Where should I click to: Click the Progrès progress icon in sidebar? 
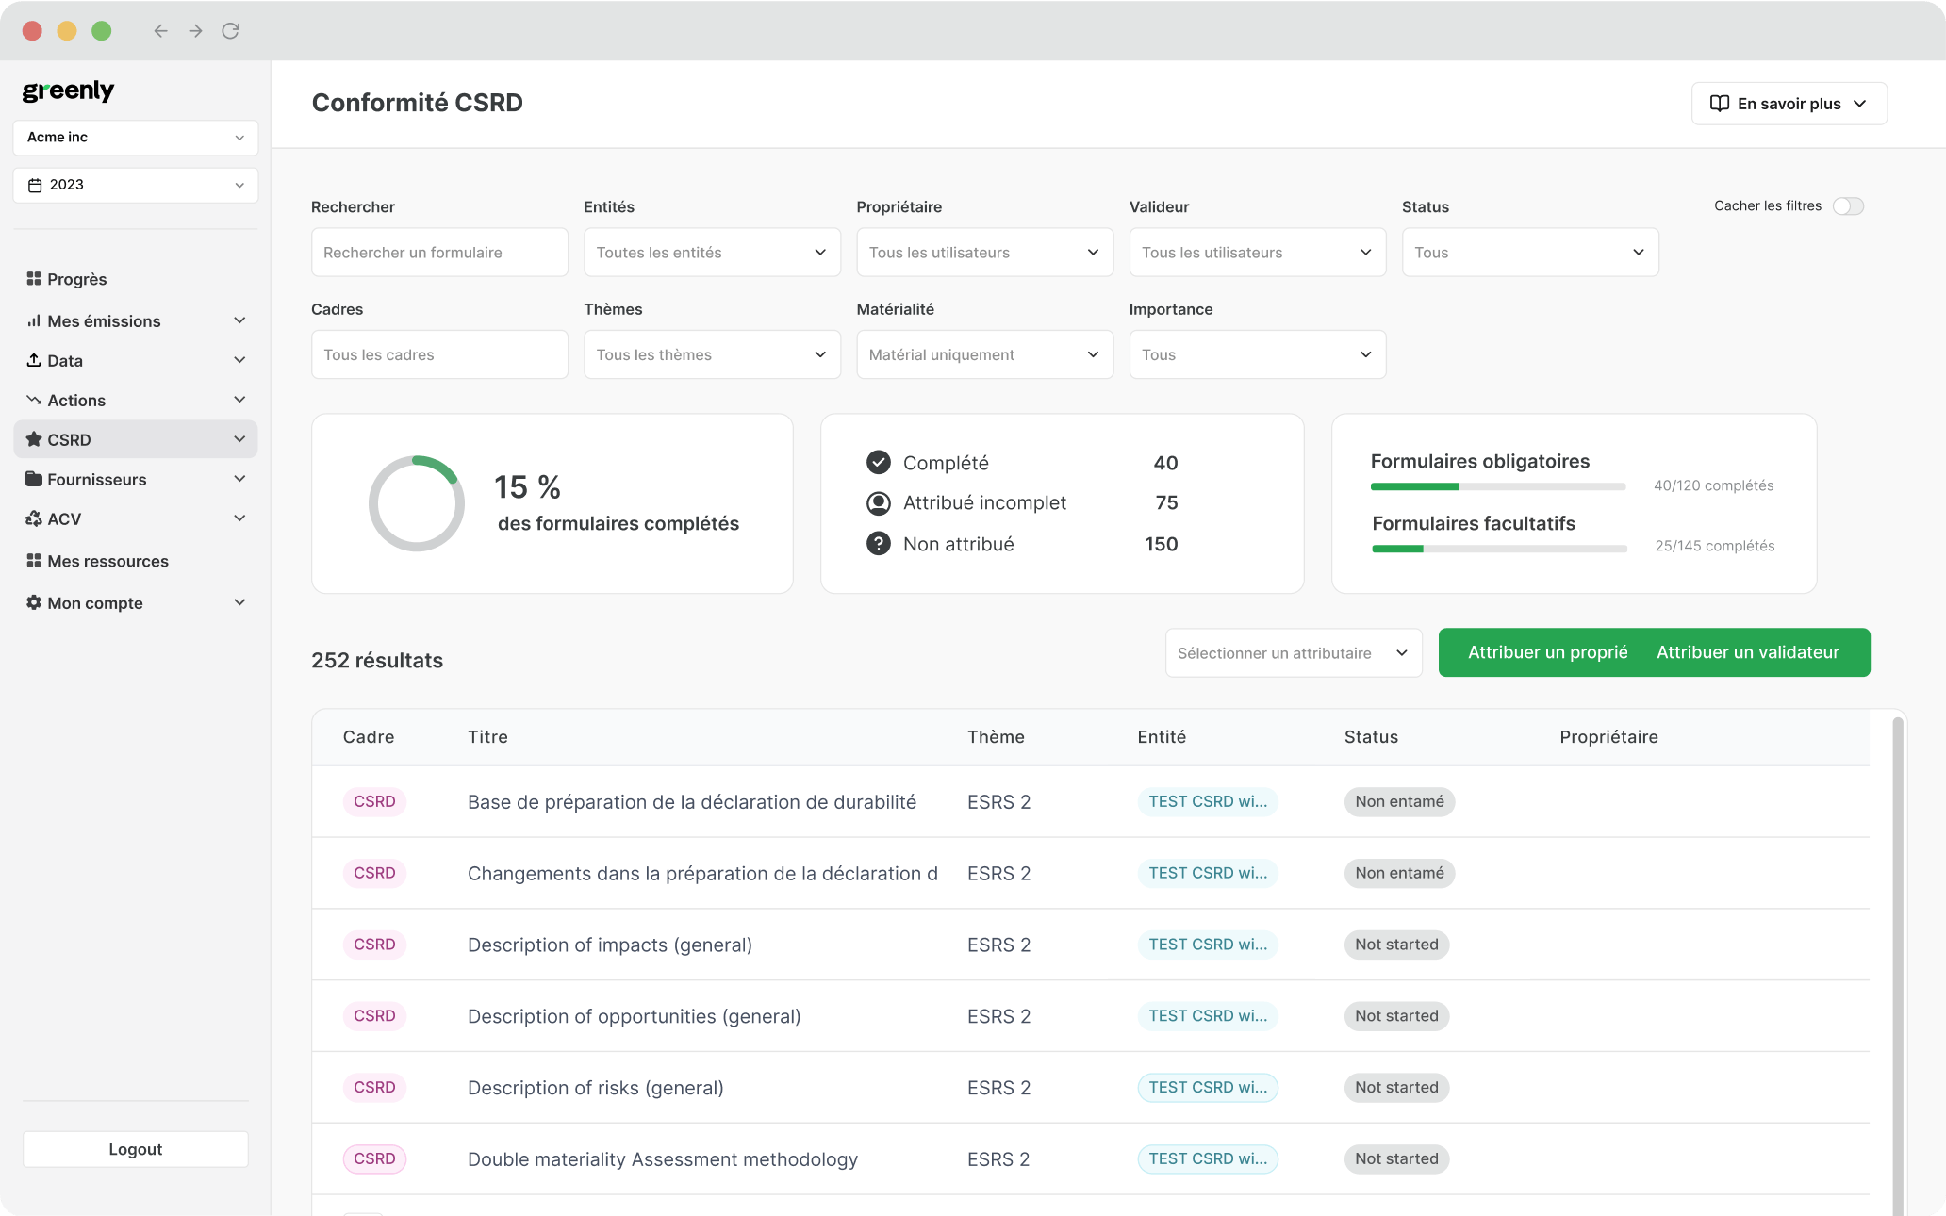[x=34, y=279]
